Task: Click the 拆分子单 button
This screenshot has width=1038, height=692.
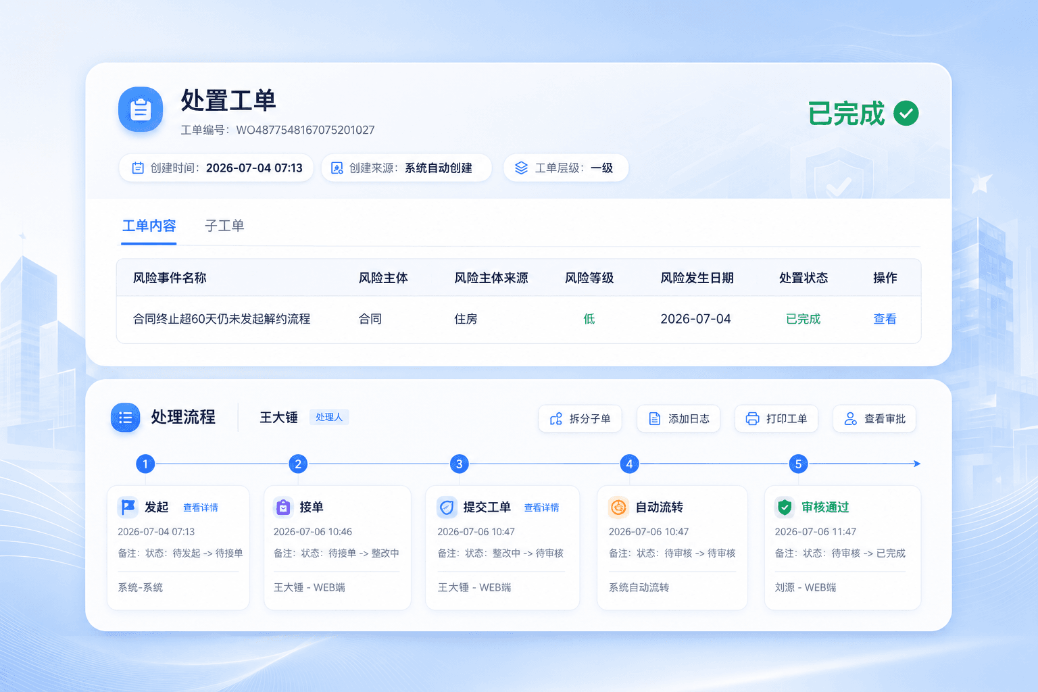Action: [580, 419]
